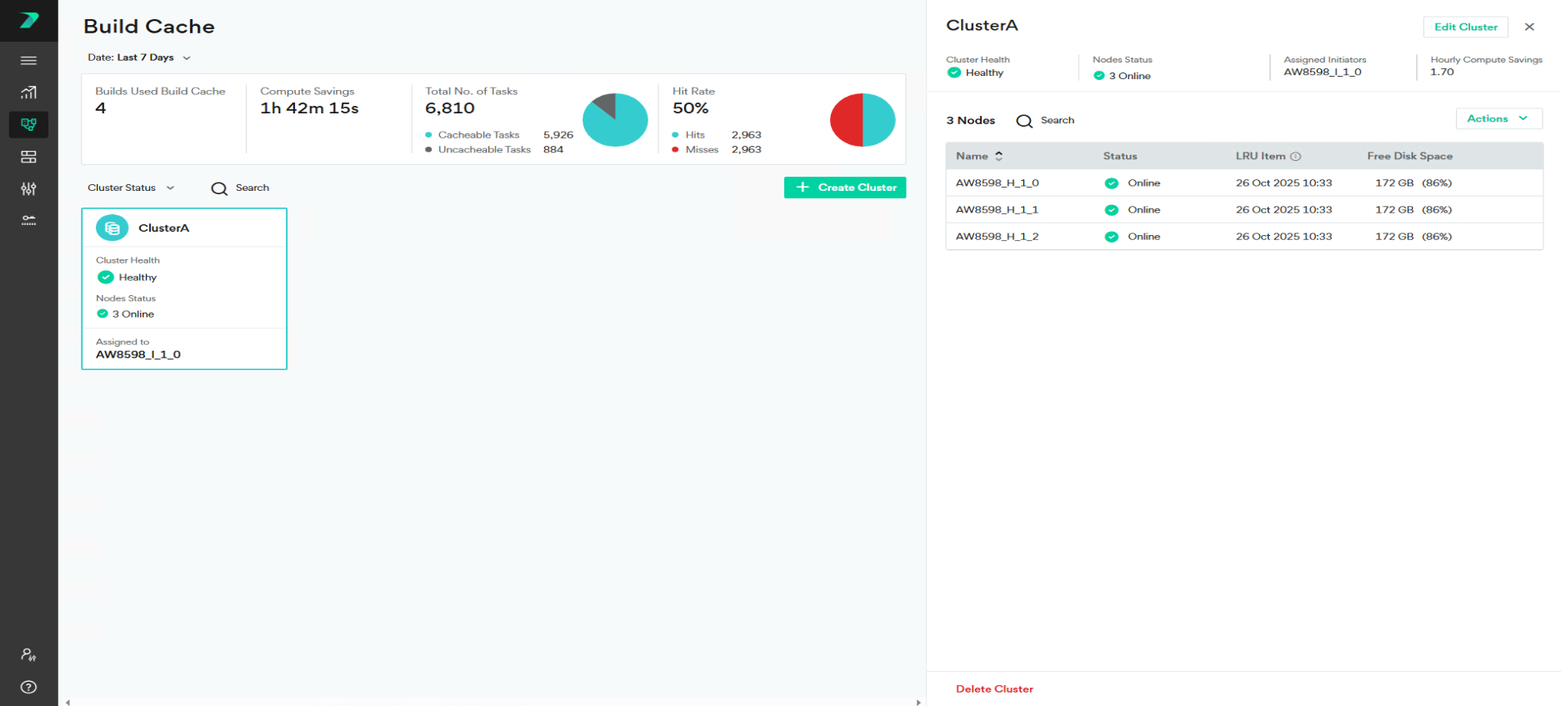Click the Create Cluster button
Image resolution: width=1561 pixels, height=706 pixels.
tap(844, 188)
